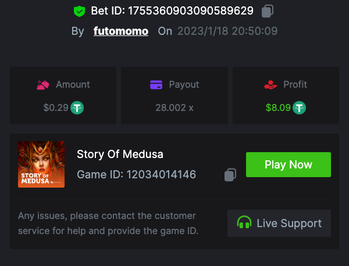The image size is (349, 266).
Task: Click the green headset support icon
Action: [244, 223]
